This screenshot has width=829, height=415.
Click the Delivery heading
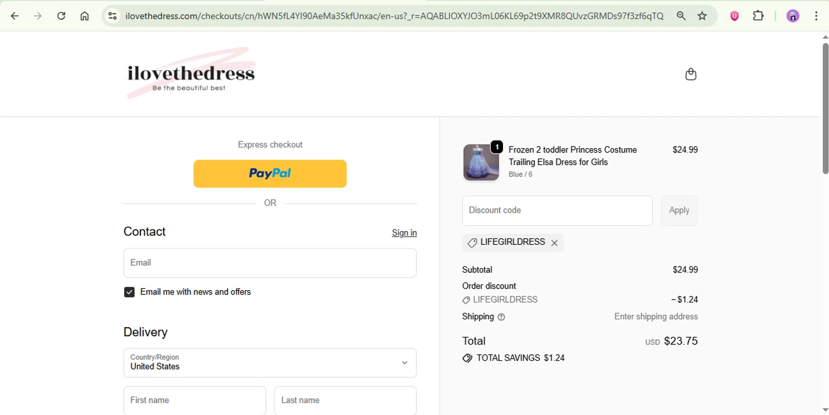(x=145, y=332)
